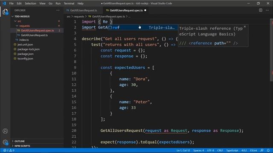Open the Manage gear icon

(5, 142)
